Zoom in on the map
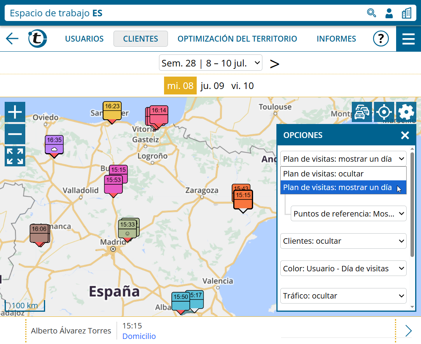Screen dimensions: 421x344 [15, 112]
